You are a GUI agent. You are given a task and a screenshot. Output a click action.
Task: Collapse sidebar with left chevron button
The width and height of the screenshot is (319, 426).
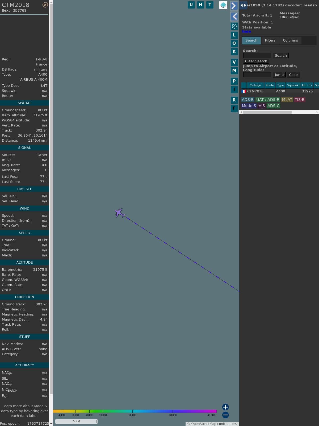pyautogui.click(x=234, y=17)
